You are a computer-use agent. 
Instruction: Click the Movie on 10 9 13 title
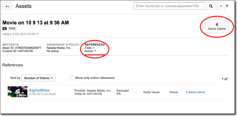point(36,23)
